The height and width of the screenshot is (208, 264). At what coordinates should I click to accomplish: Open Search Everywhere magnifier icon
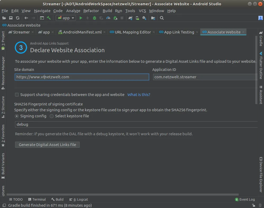click(x=162, y=18)
